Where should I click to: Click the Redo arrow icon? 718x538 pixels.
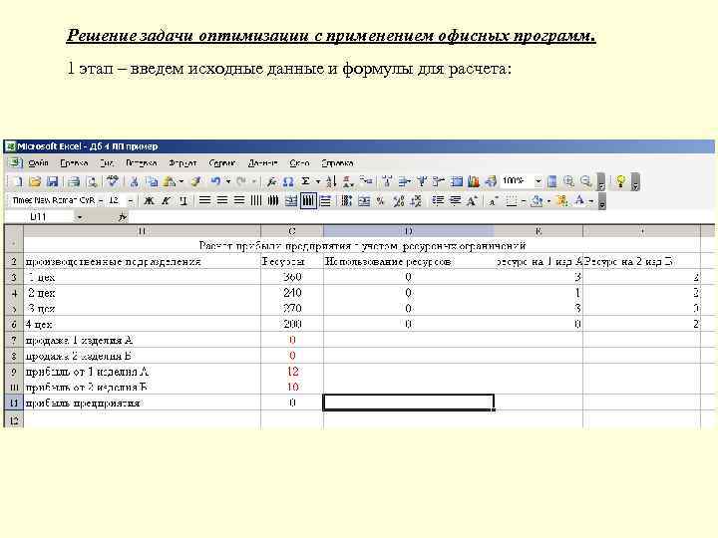pos(241,181)
